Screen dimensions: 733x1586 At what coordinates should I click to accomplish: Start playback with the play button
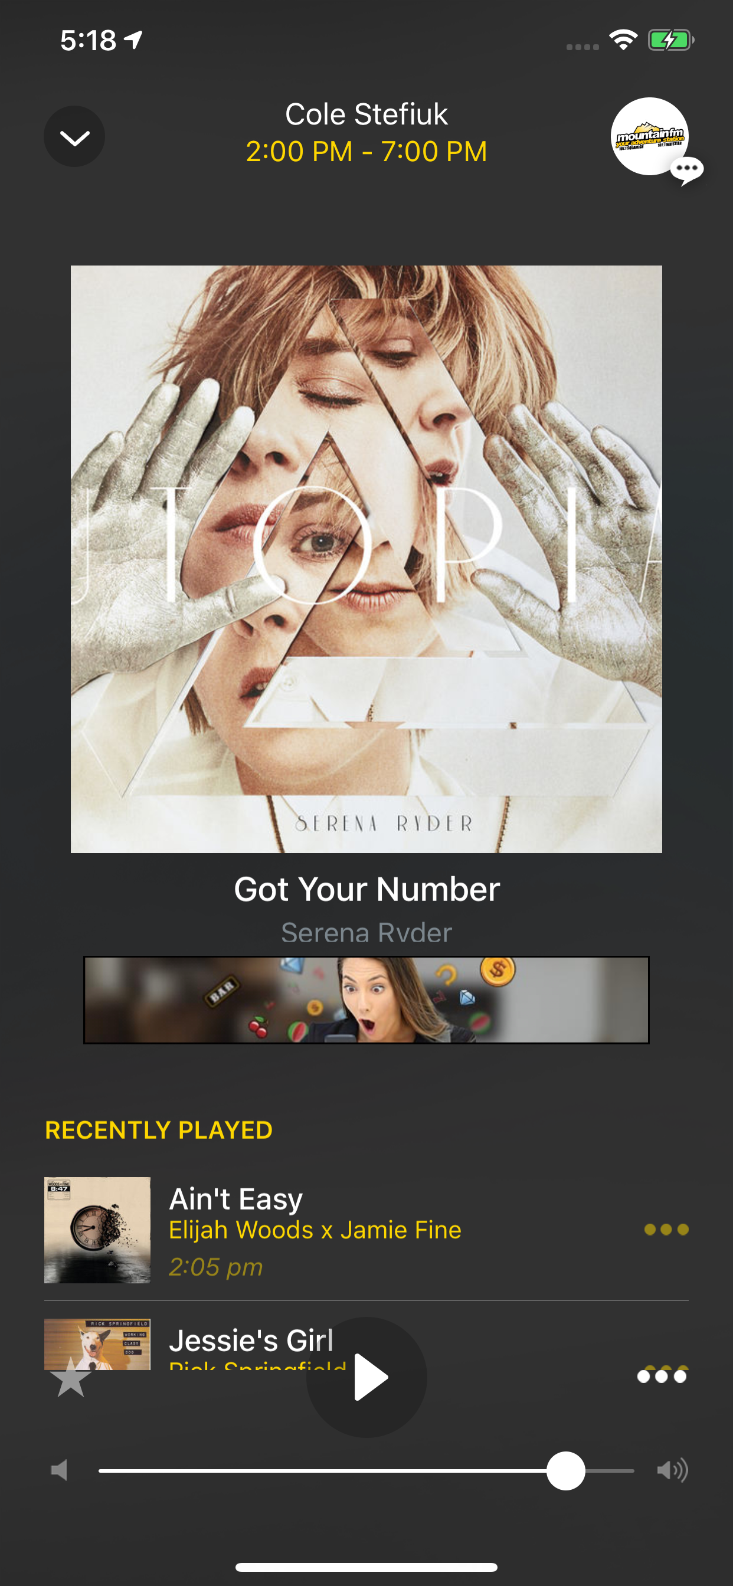point(366,1377)
